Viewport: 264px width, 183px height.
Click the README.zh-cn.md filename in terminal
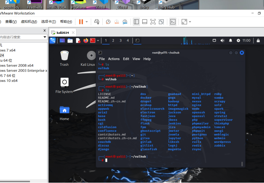point(112,101)
